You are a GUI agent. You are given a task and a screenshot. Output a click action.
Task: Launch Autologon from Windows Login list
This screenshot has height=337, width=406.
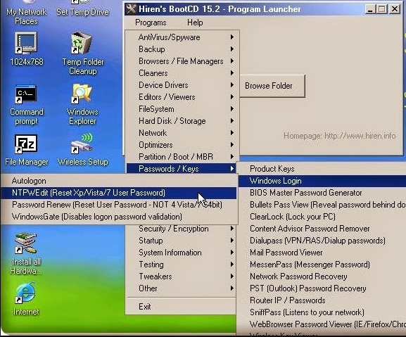click(119, 181)
